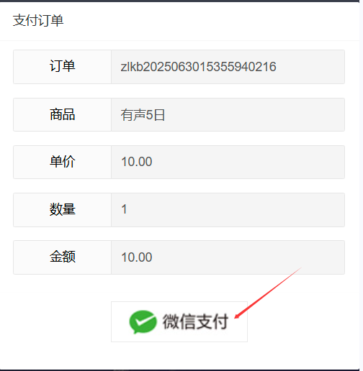Click the 支付订单 page heading
The height and width of the screenshot is (371, 363).
[x=38, y=20]
